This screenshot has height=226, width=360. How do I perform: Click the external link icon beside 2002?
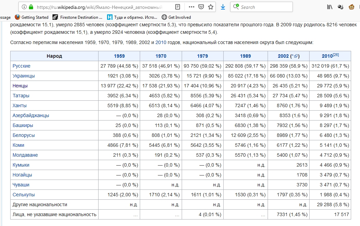pyautogui.click(x=296, y=56)
